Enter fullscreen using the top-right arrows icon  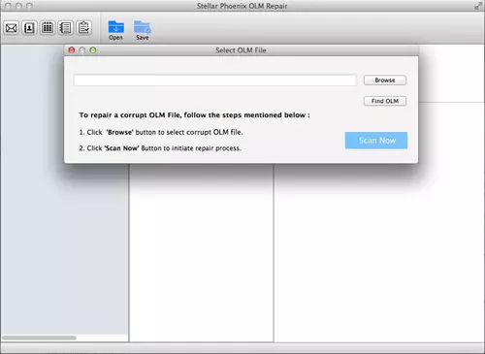point(477,6)
